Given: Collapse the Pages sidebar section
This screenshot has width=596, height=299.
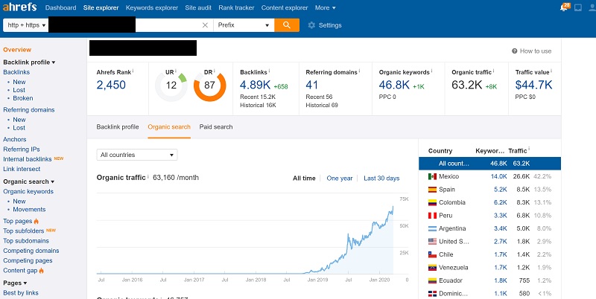Looking at the screenshot, I should [15, 283].
